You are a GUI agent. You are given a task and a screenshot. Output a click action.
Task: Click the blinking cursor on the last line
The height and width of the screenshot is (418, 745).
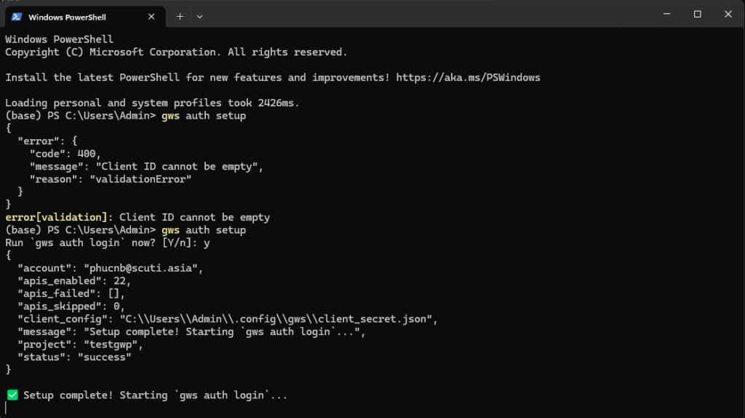(7, 408)
